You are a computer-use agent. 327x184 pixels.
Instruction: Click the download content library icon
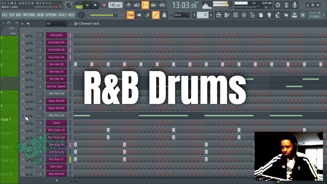coord(294,15)
